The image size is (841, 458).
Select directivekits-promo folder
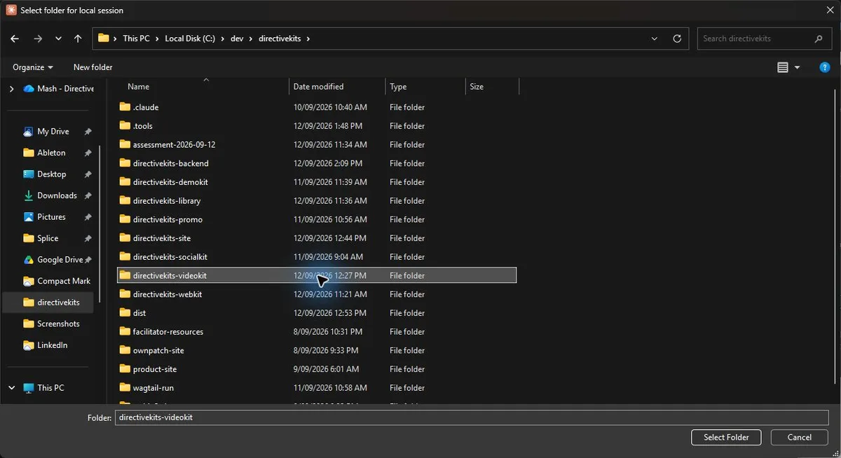tap(167, 219)
